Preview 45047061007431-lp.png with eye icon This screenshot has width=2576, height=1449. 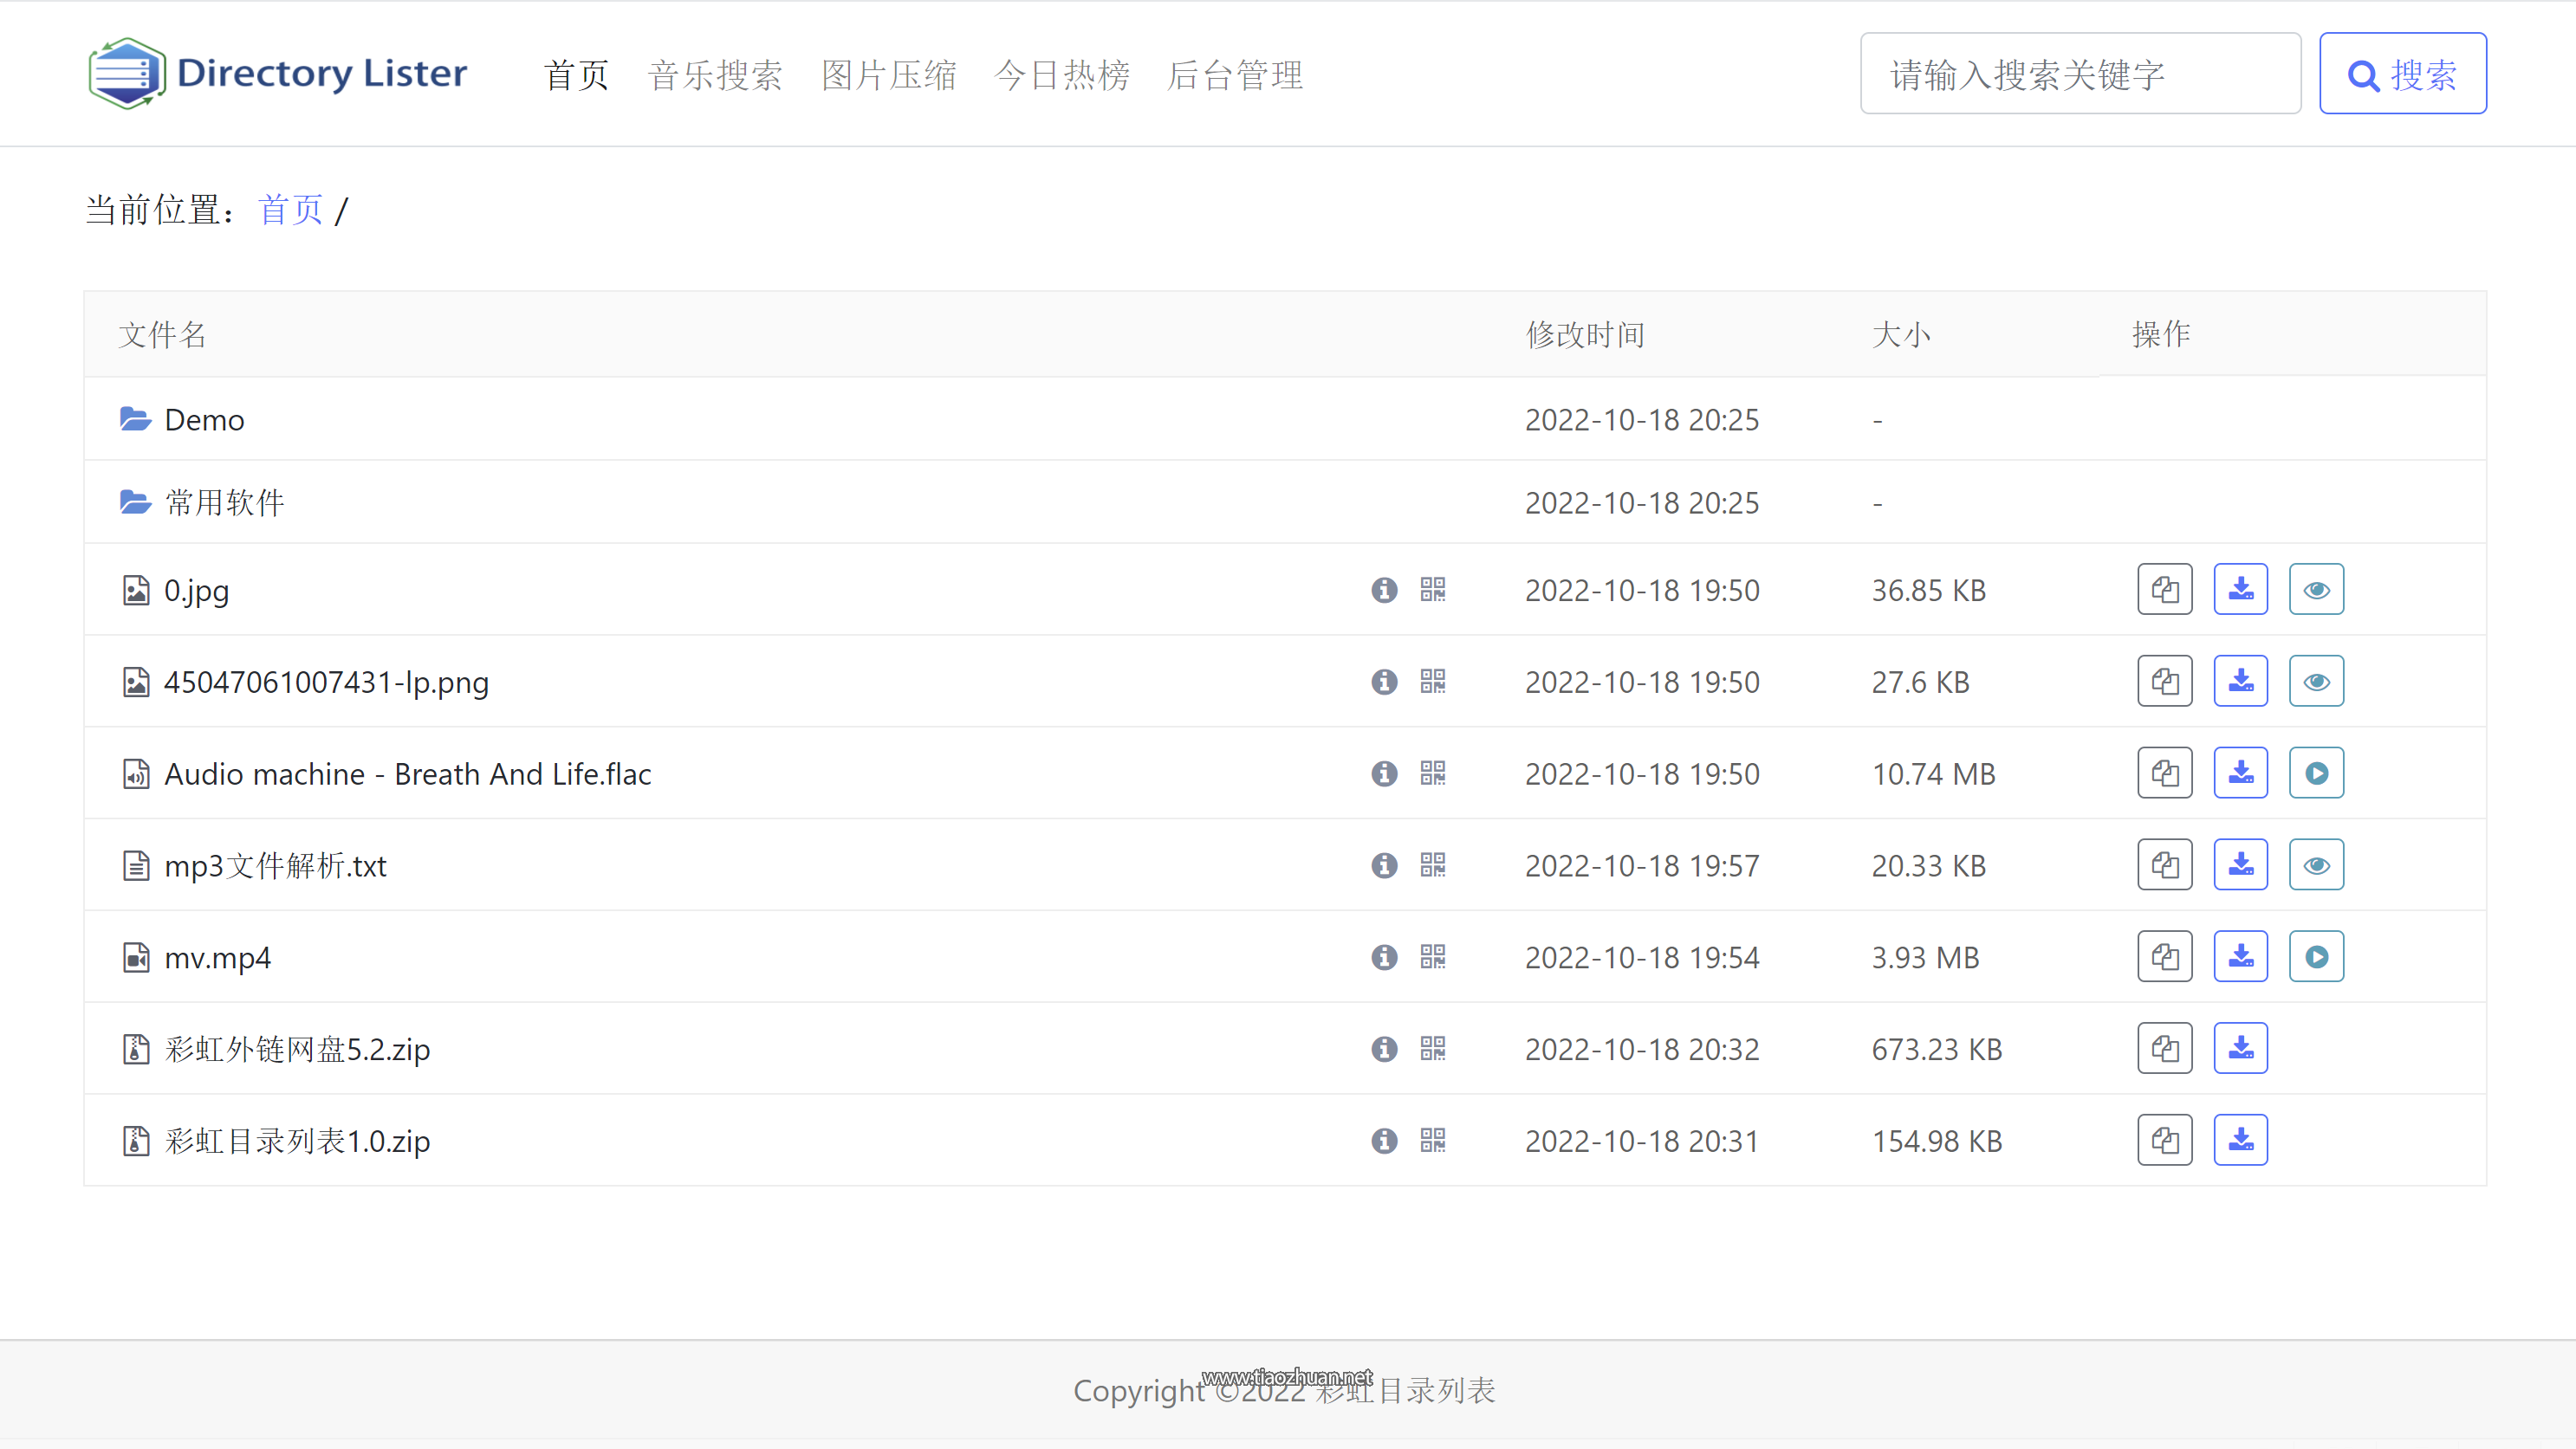[x=2316, y=682]
